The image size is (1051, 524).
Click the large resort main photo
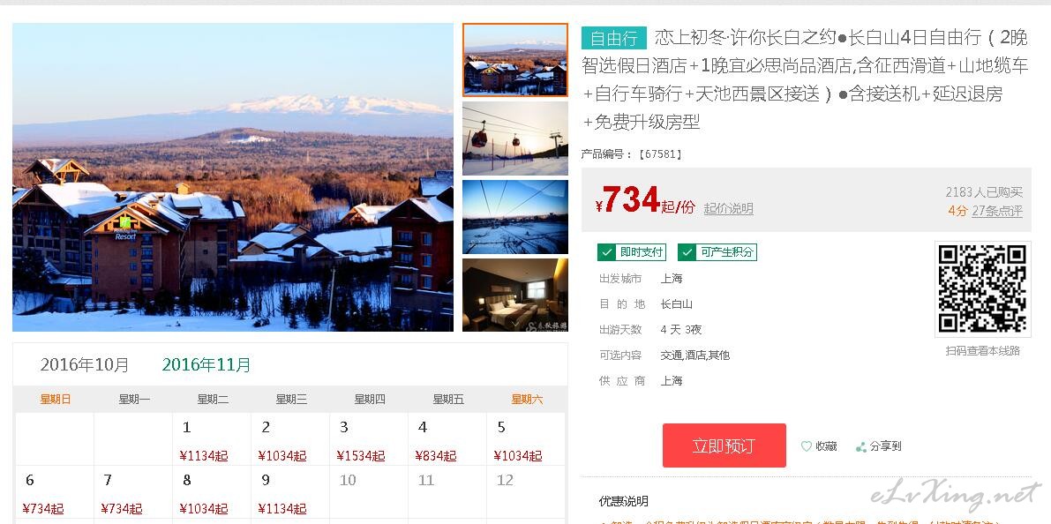pyautogui.click(x=233, y=177)
